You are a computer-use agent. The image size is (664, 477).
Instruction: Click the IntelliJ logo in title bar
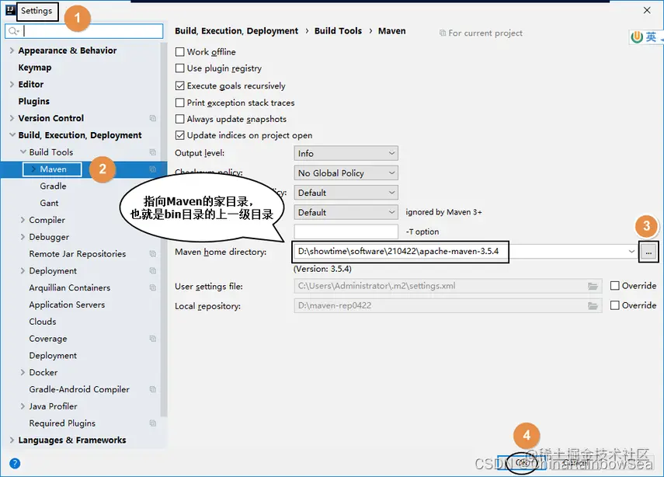10,10
